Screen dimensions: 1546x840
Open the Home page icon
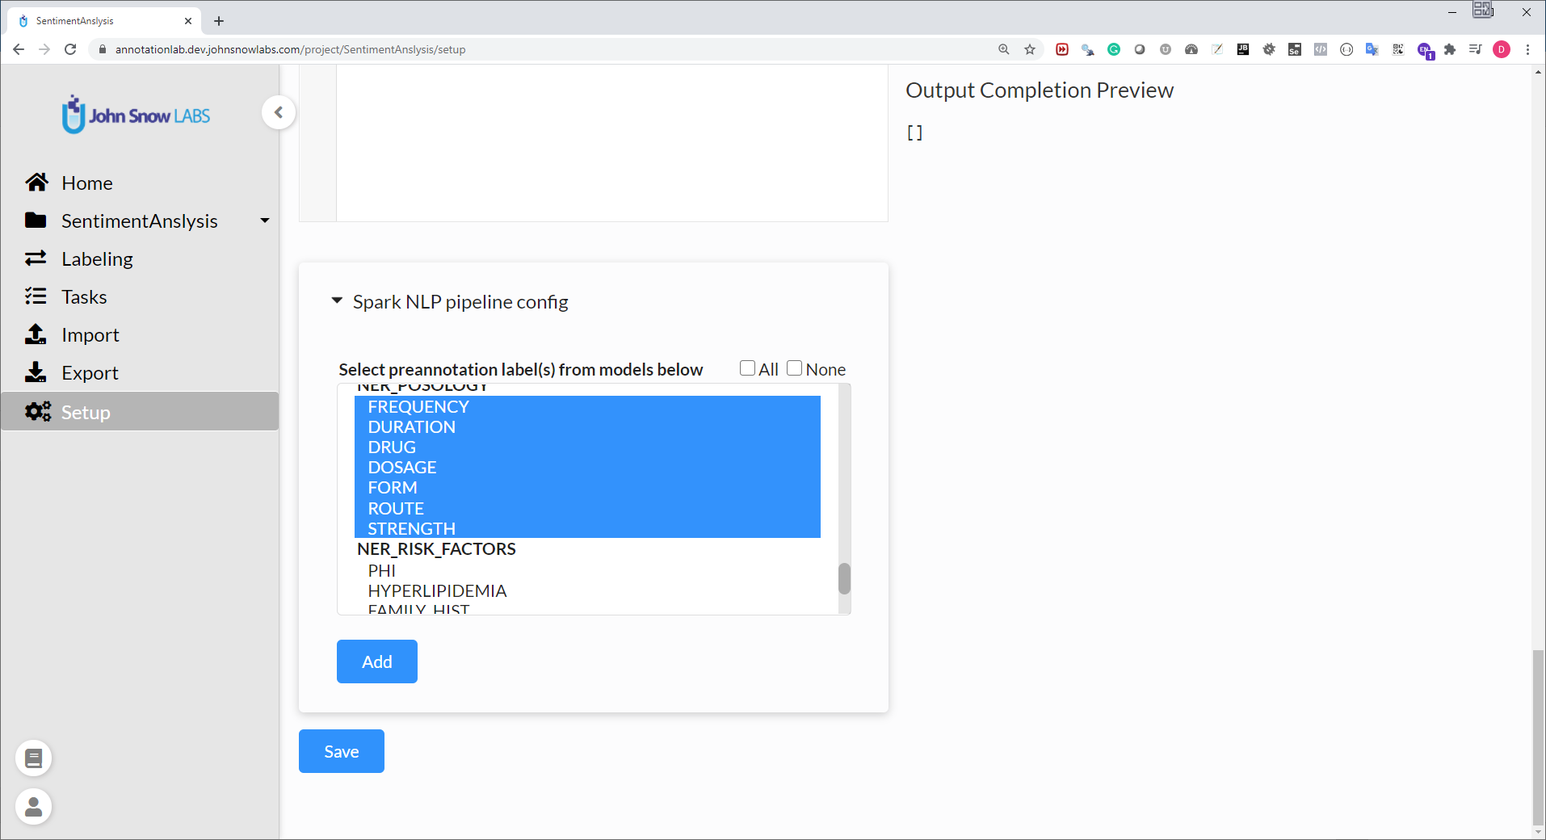[36, 183]
